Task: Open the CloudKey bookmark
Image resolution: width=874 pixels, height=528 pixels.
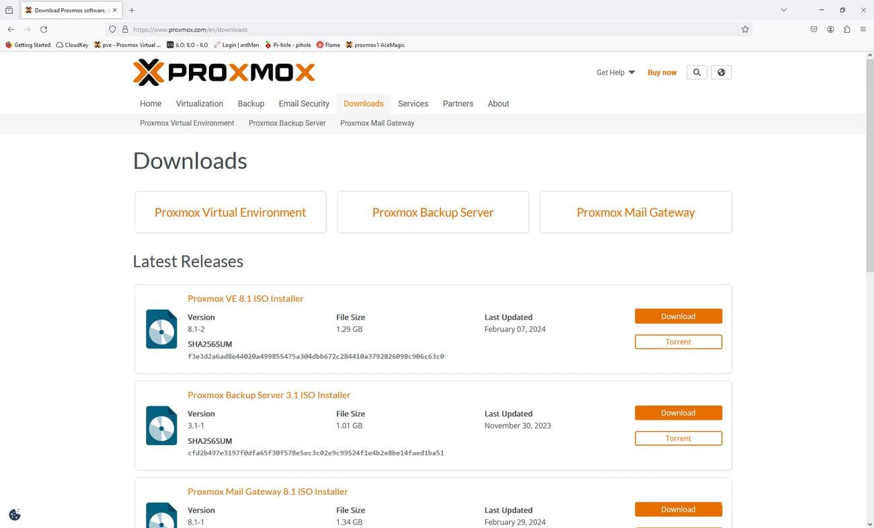Action: [72, 45]
